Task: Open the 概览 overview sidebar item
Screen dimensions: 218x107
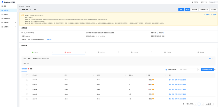Action: (9, 6)
